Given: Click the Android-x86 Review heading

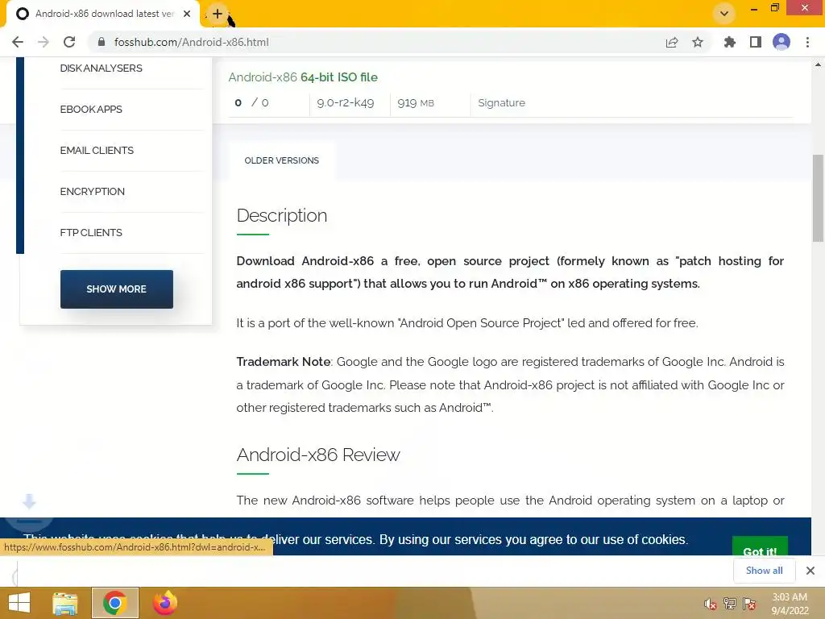Looking at the screenshot, I should pyautogui.click(x=318, y=455).
